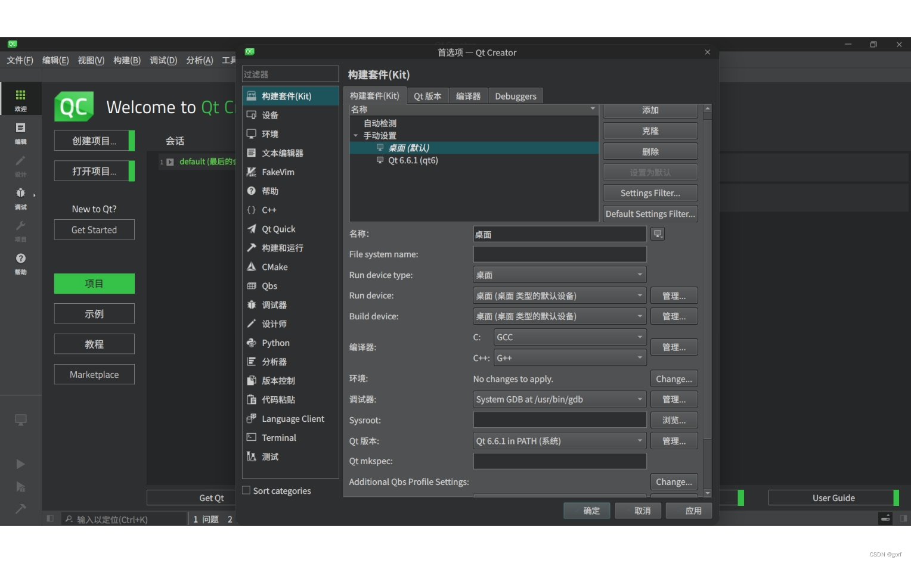Click the kit selector monitor icon
Viewport: 911px width, 563px height.
[20, 420]
